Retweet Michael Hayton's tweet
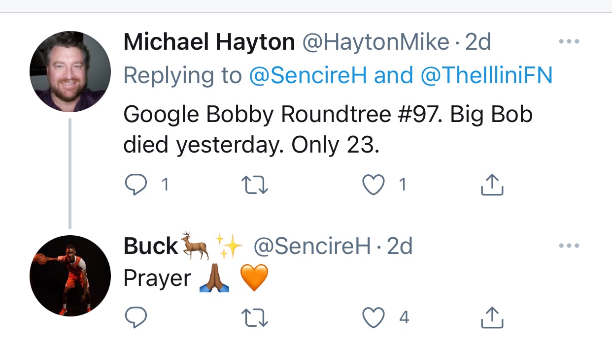This screenshot has width=612, height=346. (255, 185)
